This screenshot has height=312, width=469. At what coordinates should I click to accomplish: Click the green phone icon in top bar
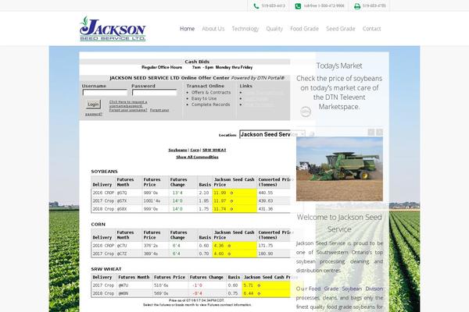256,6
